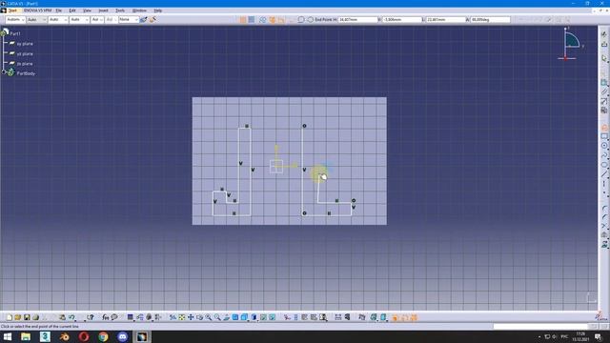Viewport: 610px width, 343px height.
Task: Click the V coordinate value field
Action: click(x=402, y=19)
